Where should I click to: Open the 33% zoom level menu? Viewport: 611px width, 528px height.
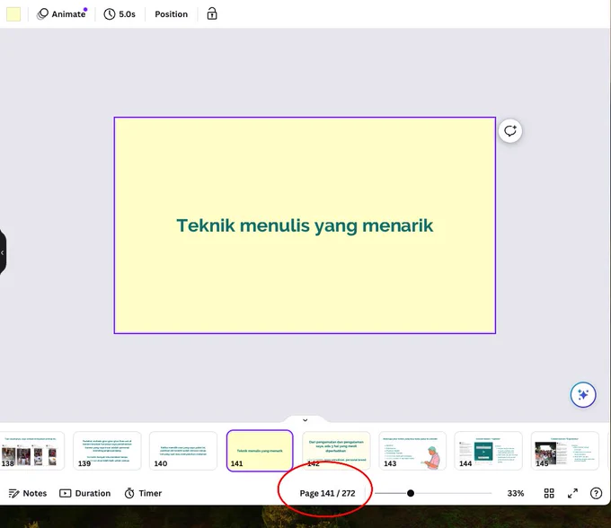point(515,493)
